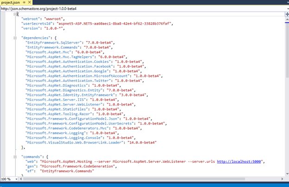
Task: Click "Microsoft.Framework.ConfigurationModel.Json" key
Action: [72, 119]
